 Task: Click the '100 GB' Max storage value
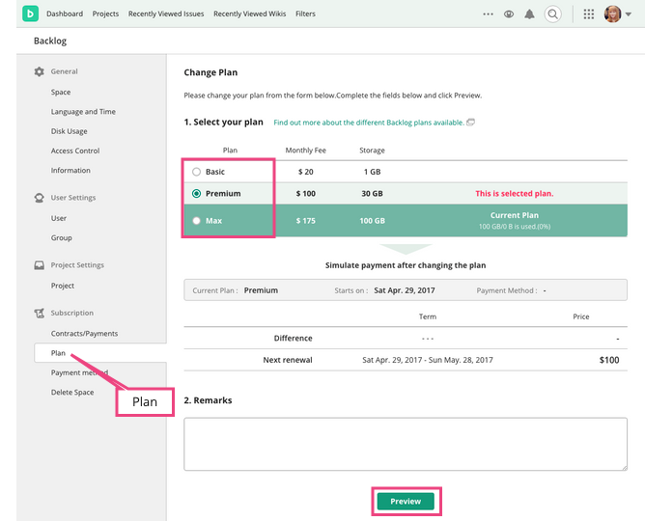pyautogui.click(x=372, y=221)
